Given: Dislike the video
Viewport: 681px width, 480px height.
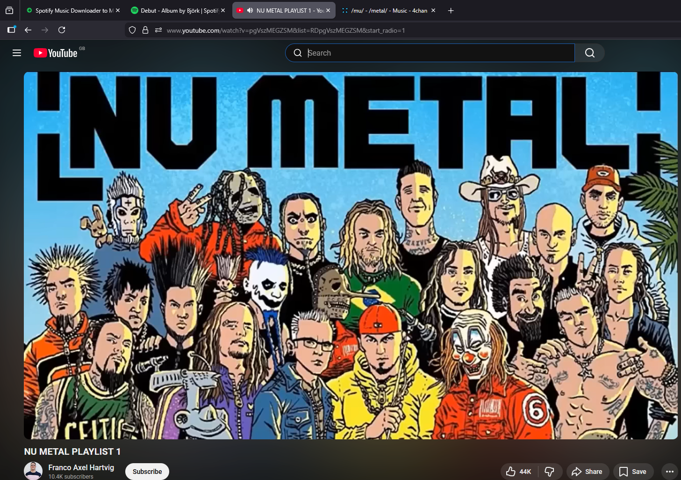Looking at the screenshot, I should (550, 472).
